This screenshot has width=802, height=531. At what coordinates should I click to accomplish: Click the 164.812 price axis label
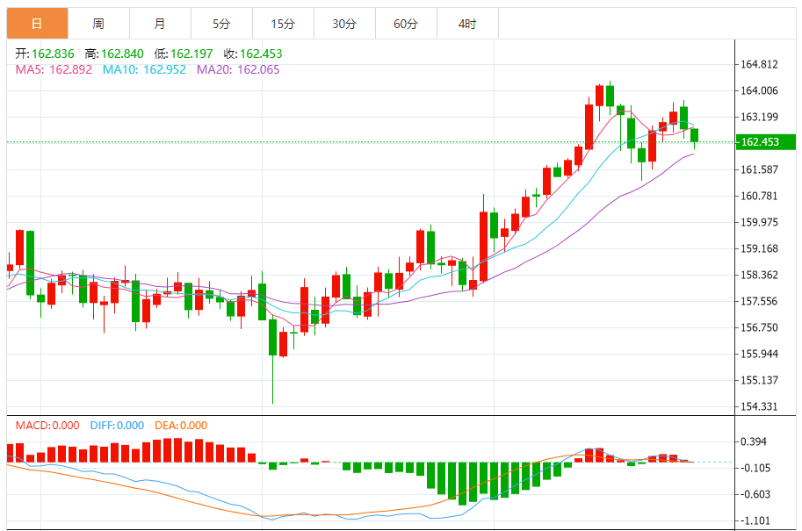coord(759,64)
